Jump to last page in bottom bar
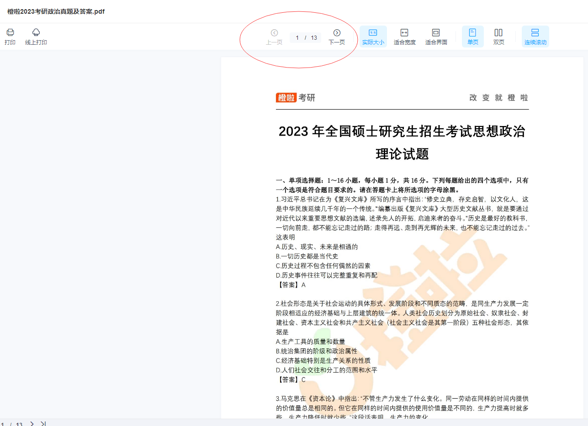 43,424
